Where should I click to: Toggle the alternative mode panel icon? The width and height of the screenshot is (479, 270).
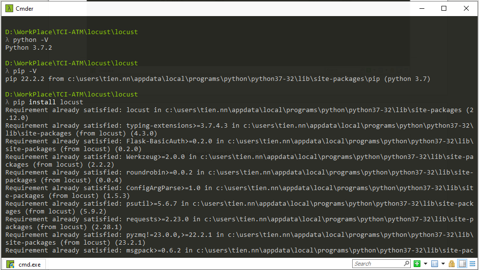click(462, 264)
